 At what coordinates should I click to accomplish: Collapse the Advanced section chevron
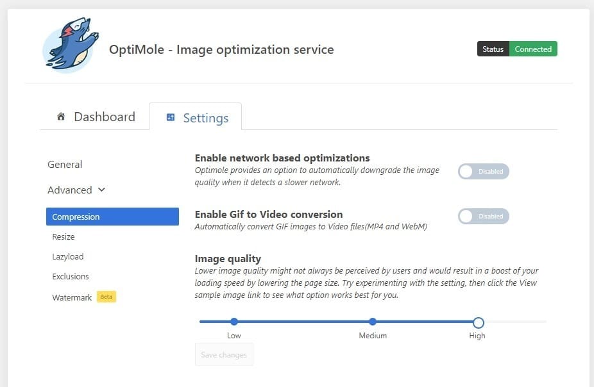[101, 190]
